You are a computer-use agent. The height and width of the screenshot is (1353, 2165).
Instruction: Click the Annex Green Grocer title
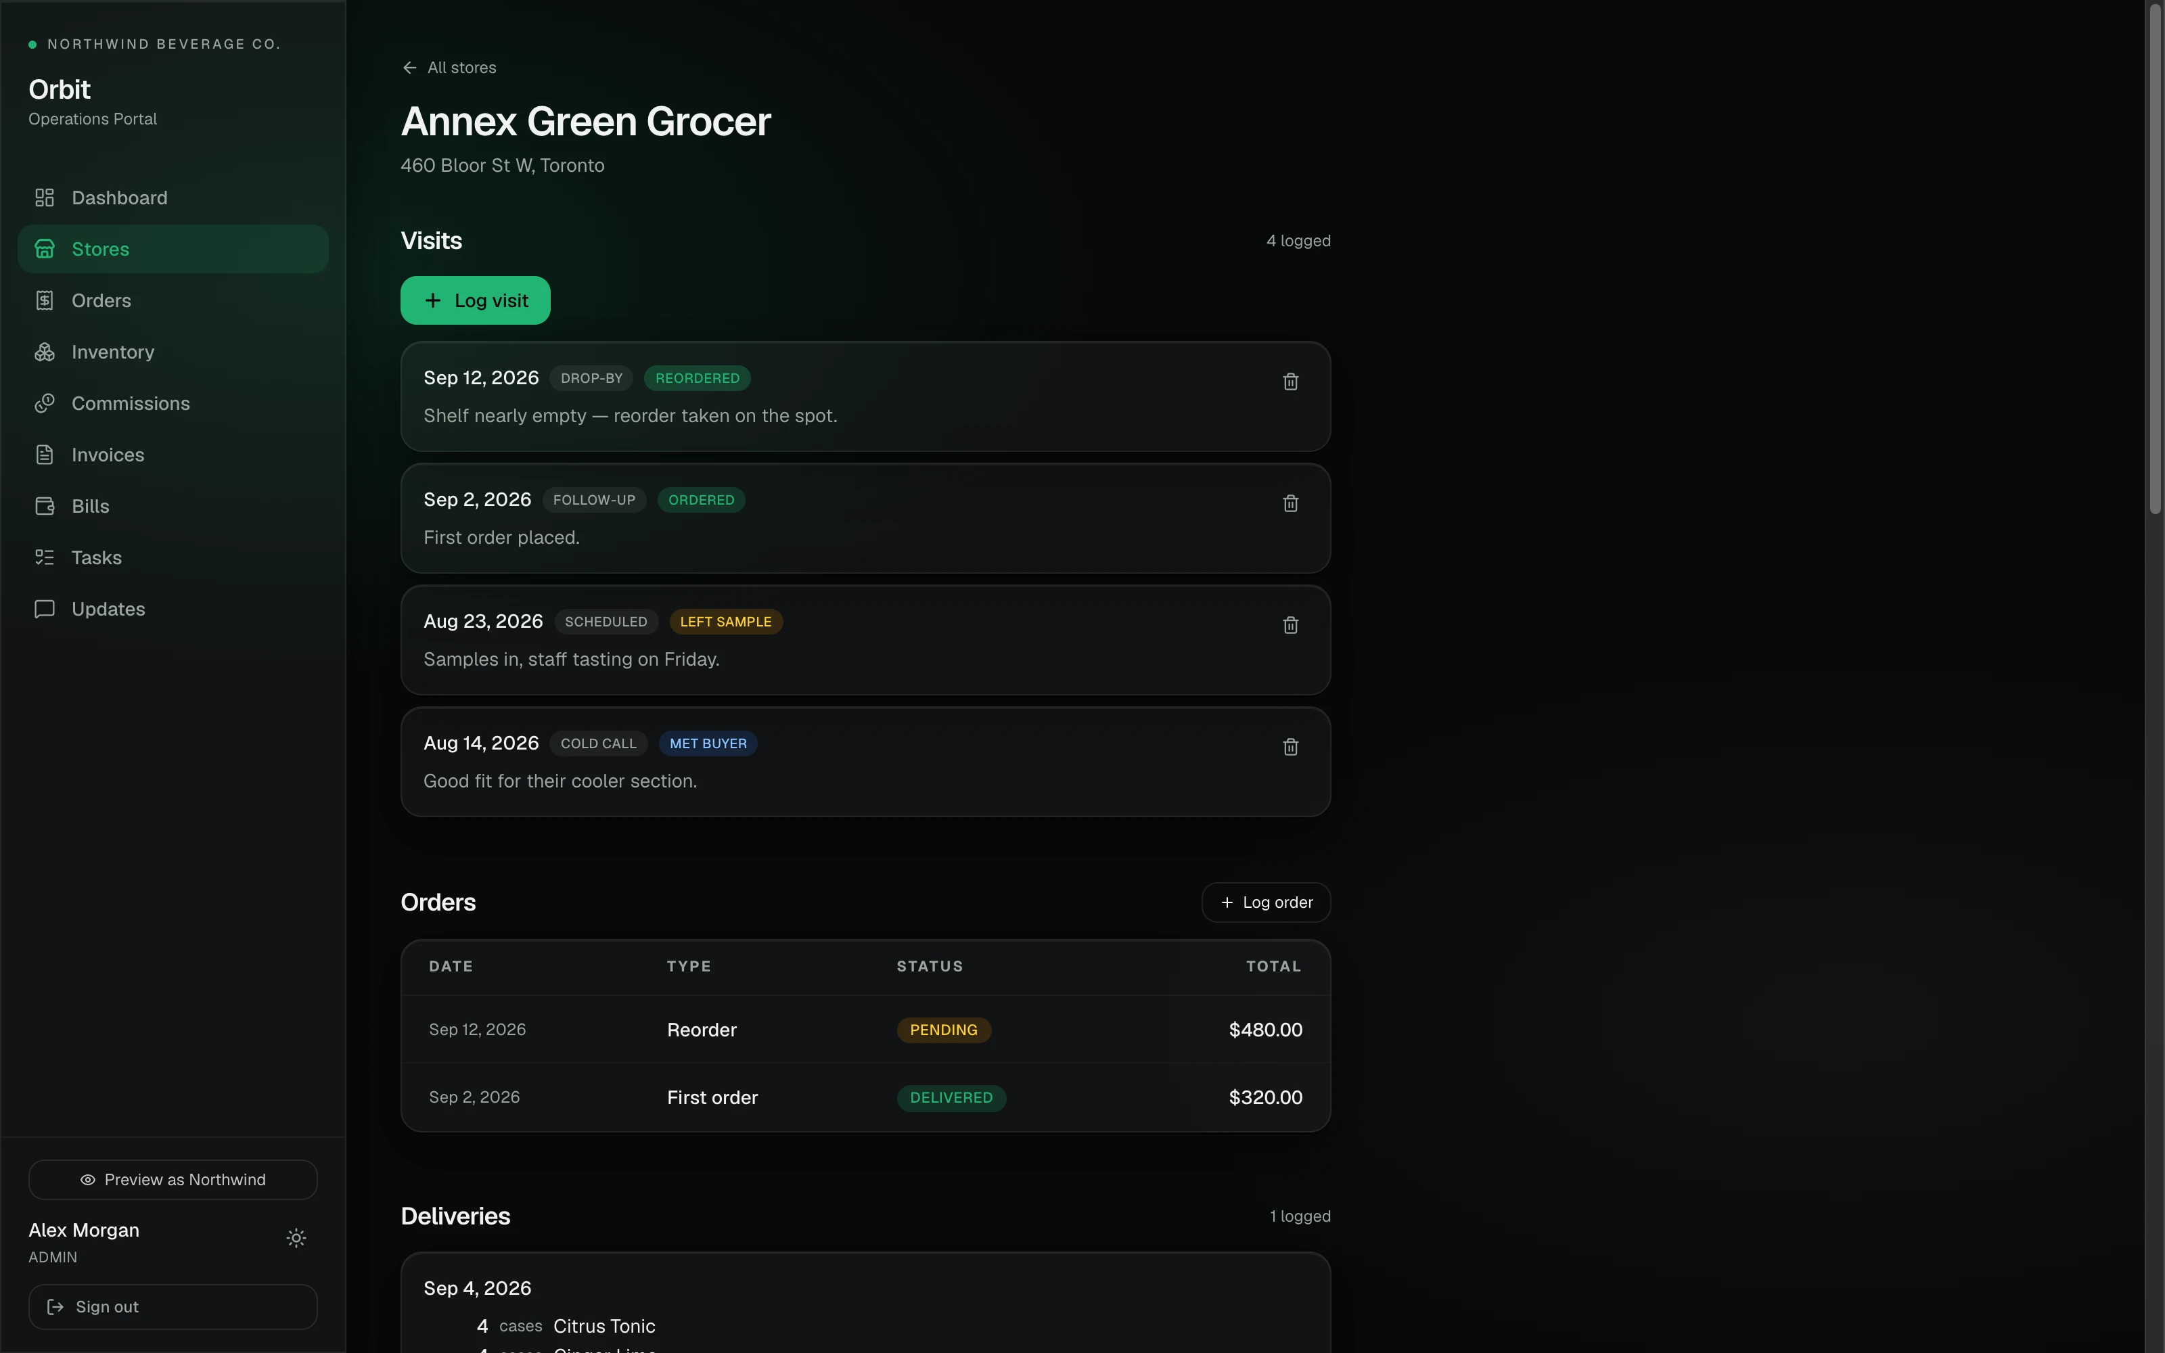click(586, 122)
